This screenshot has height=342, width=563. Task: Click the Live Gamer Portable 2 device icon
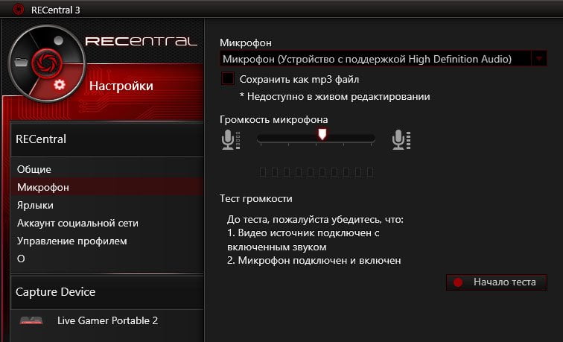31,320
